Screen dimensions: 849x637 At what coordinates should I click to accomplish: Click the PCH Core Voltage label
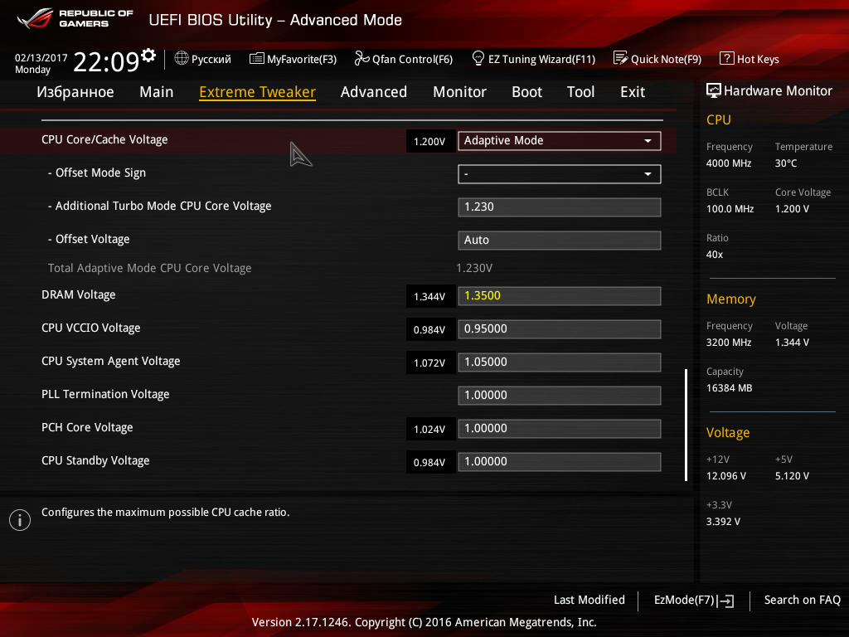point(87,427)
